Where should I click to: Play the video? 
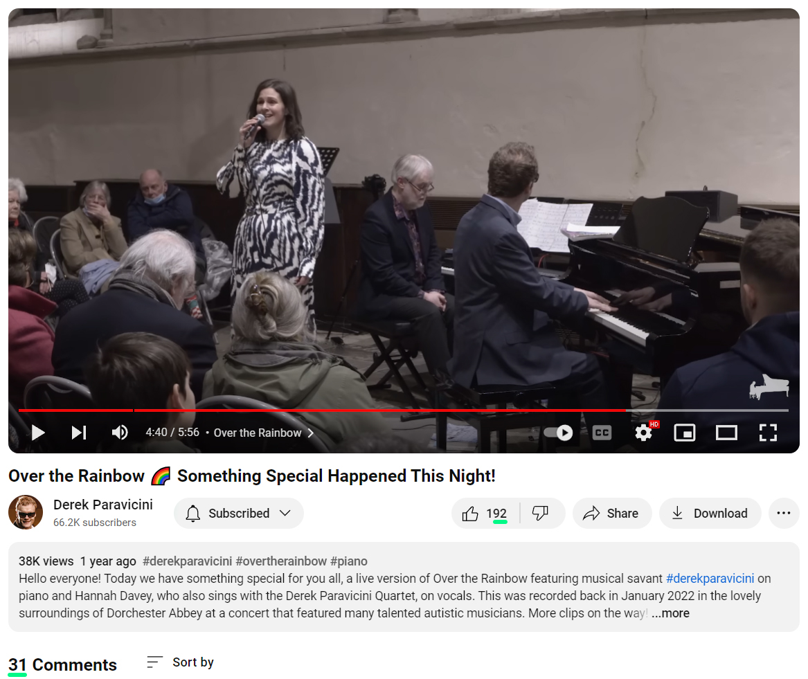[x=37, y=432]
